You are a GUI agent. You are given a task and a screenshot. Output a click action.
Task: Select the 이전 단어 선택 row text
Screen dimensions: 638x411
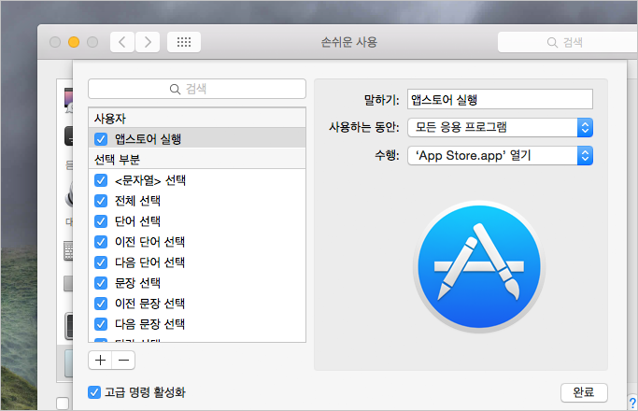149,242
